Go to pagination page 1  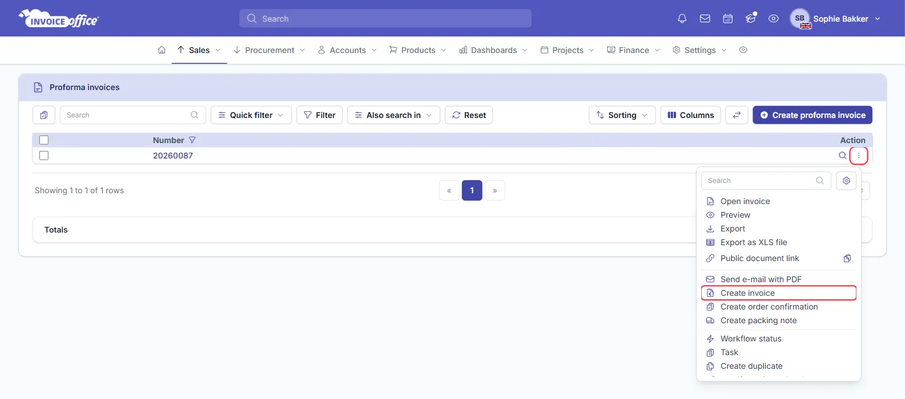click(472, 190)
